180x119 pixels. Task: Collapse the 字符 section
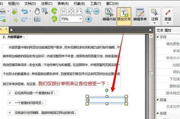tap(158, 37)
